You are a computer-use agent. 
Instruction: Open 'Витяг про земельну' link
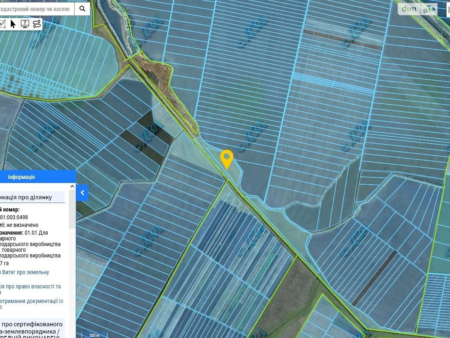25,272
